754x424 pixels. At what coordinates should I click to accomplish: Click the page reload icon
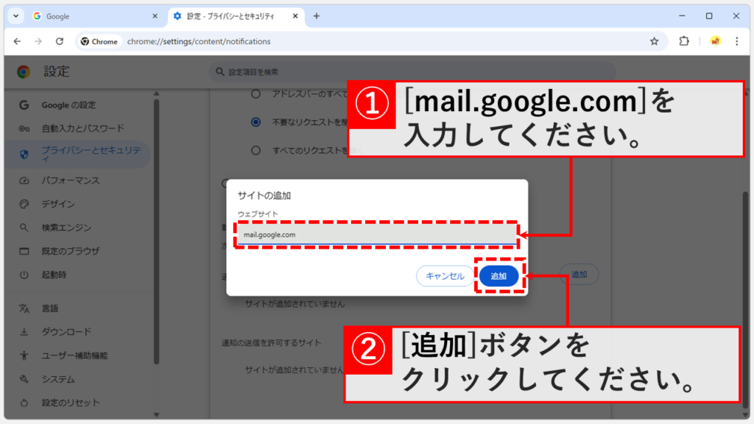[x=61, y=41]
